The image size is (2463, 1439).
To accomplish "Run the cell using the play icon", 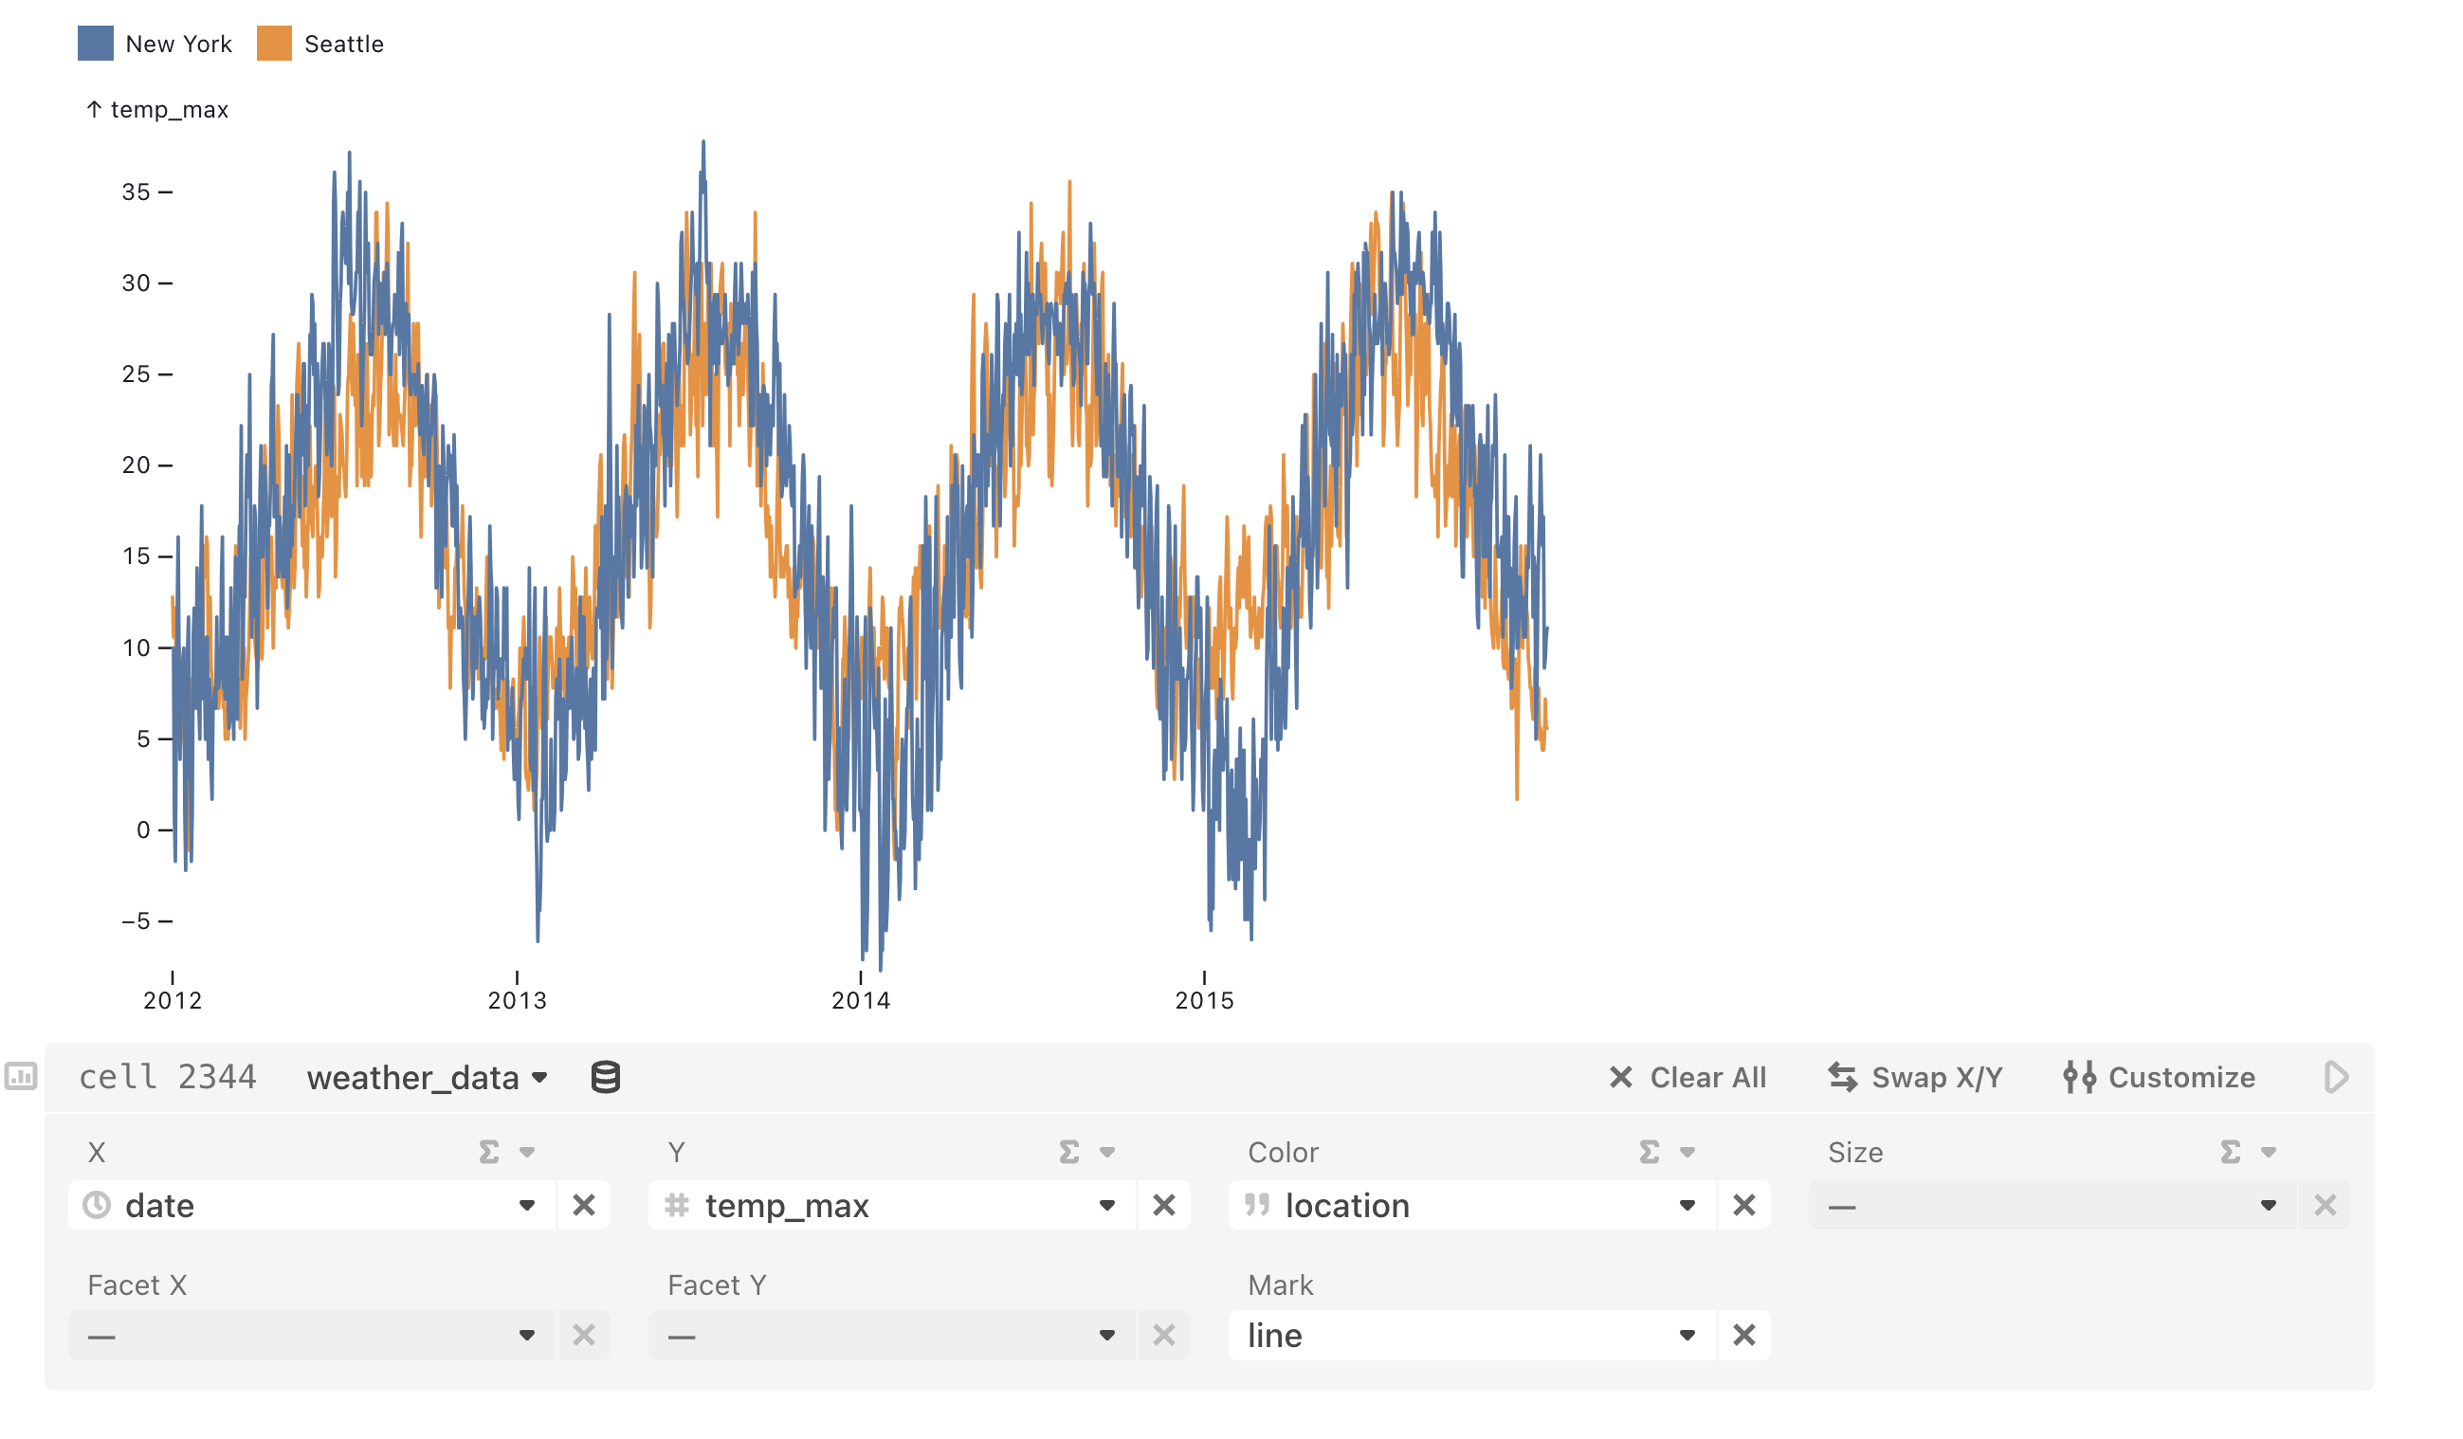I will tap(2338, 1075).
